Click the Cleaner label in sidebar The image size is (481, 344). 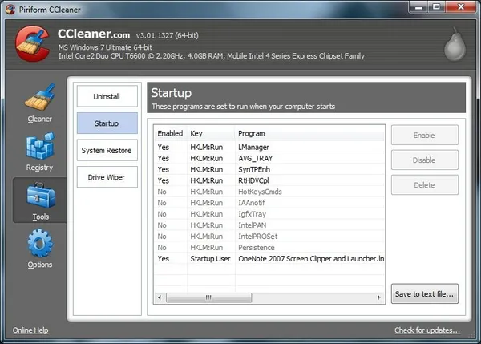(40, 119)
